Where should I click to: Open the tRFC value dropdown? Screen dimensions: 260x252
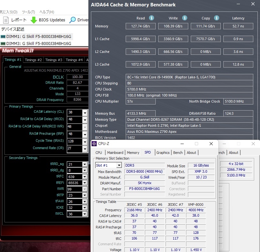point(85,176)
